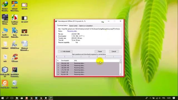Click the main download progress bar

click(89, 47)
